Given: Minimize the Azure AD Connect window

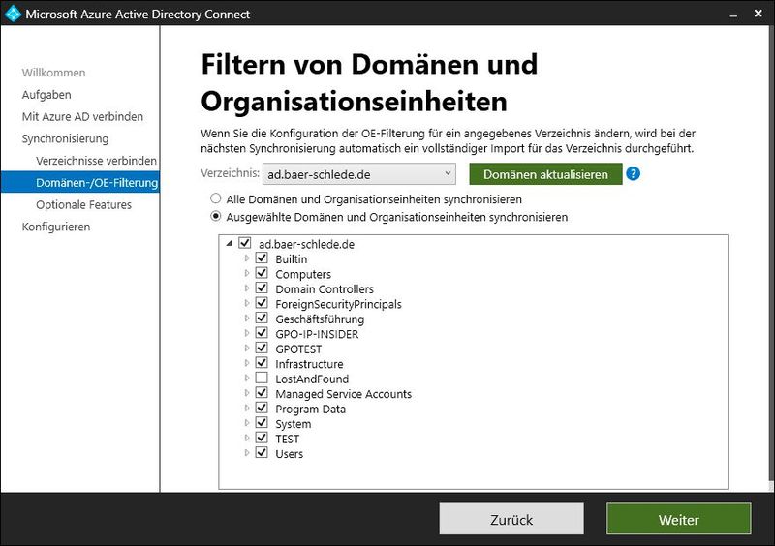Looking at the screenshot, I should [733, 15].
